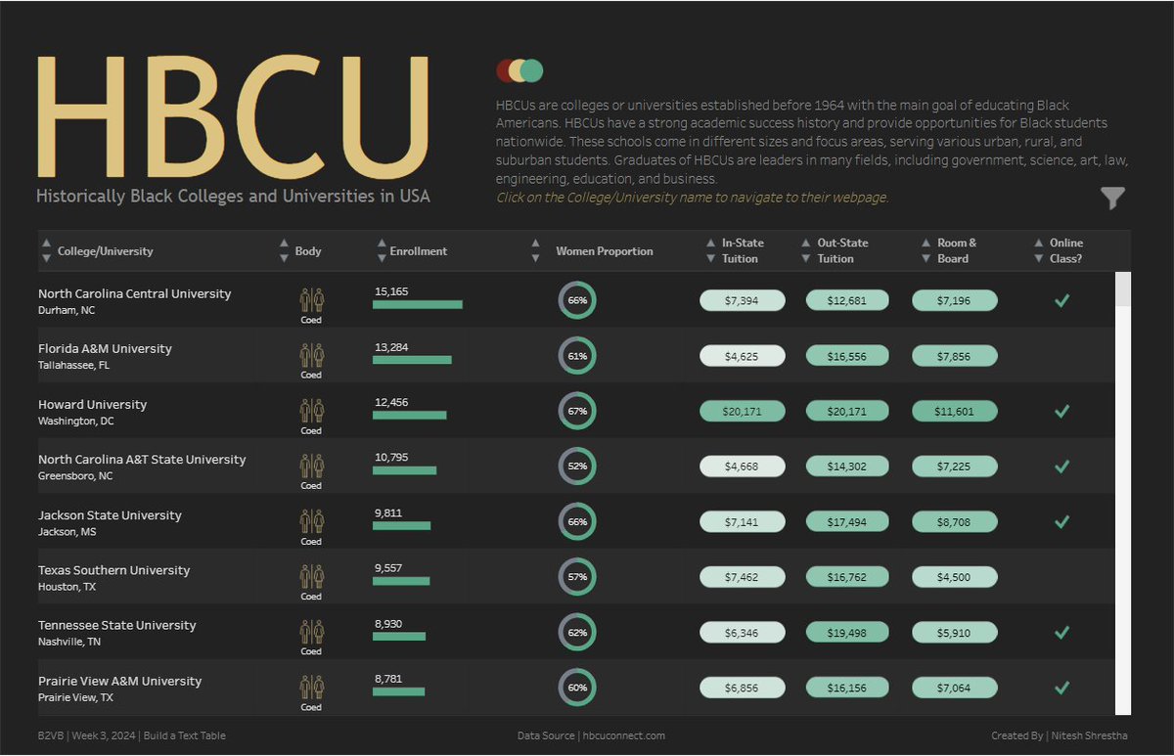Image resolution: width=1174 pixels, height=756 pixels.
Task: Click Coed icon for Texas Southern University
Action: coord(311,575)
